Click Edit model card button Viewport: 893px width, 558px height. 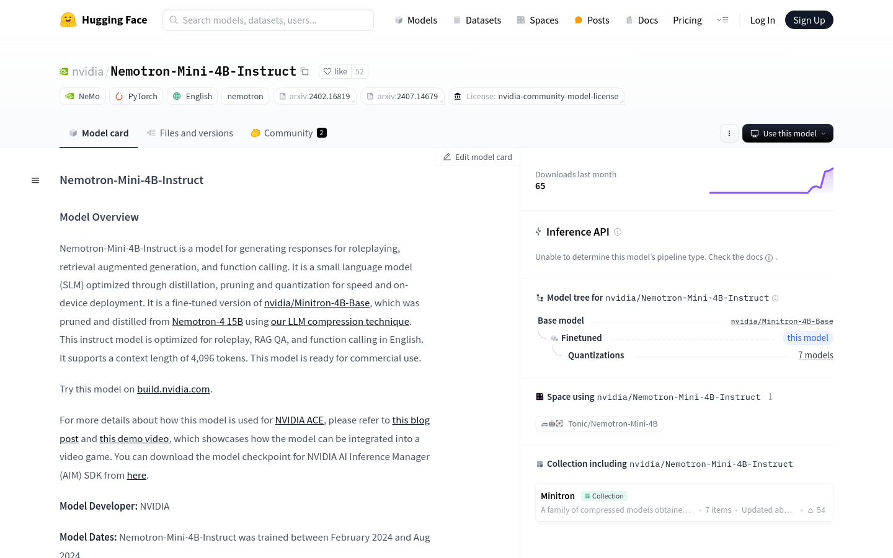pyautogui.click(x=478, y=157)
